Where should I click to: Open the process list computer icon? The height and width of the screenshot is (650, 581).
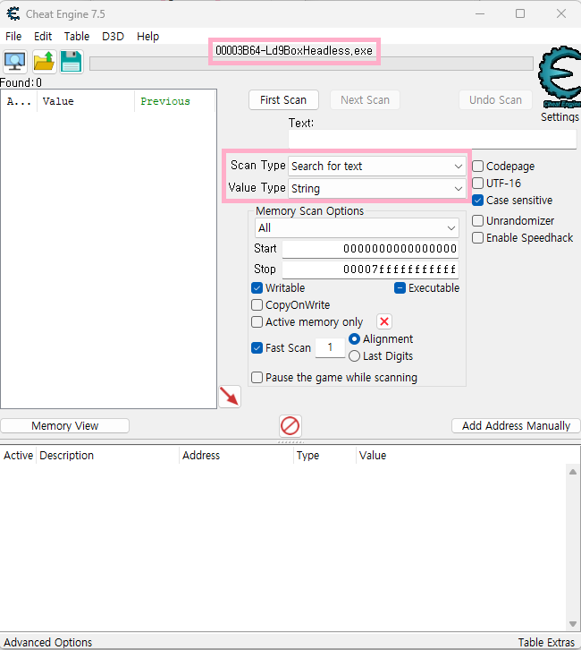pyautogui.click(x=15, y=62)
